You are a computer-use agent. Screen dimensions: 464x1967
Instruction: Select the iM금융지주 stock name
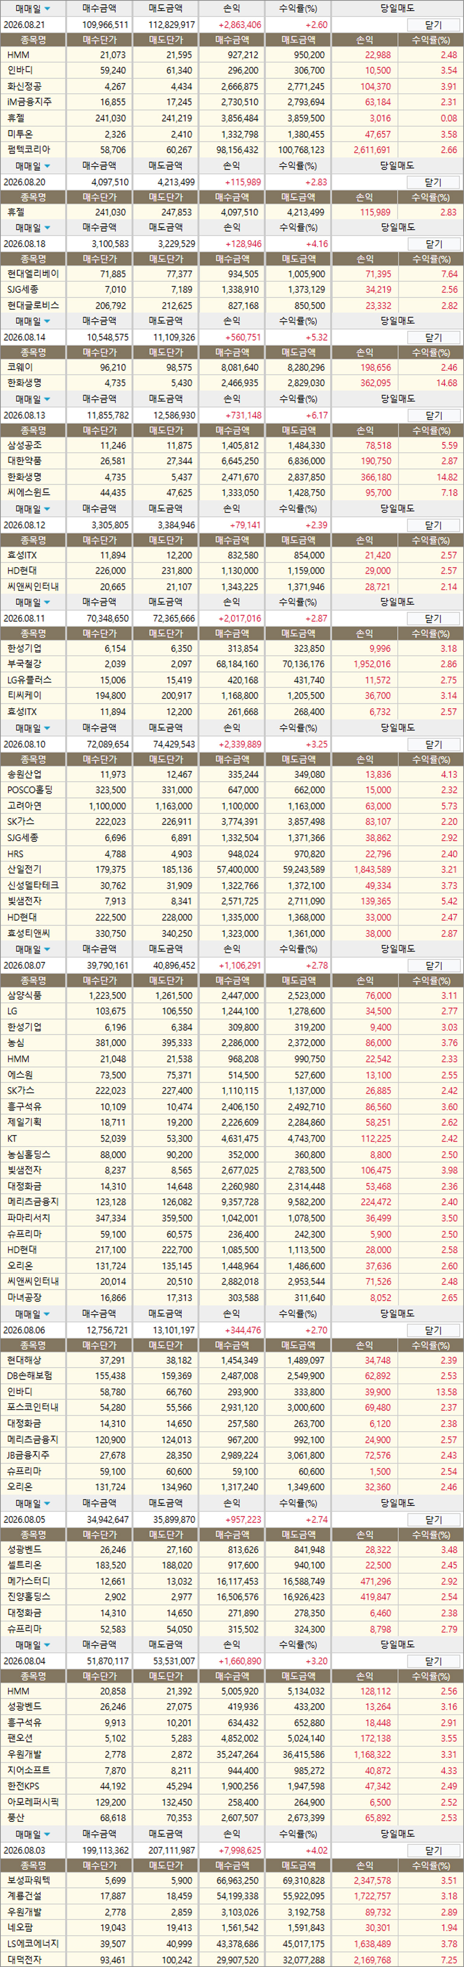(30, 102)
